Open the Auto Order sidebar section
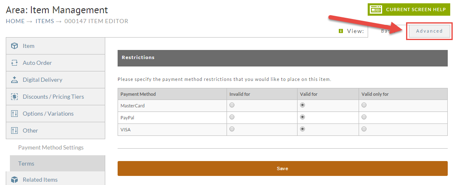 point(55,63)
